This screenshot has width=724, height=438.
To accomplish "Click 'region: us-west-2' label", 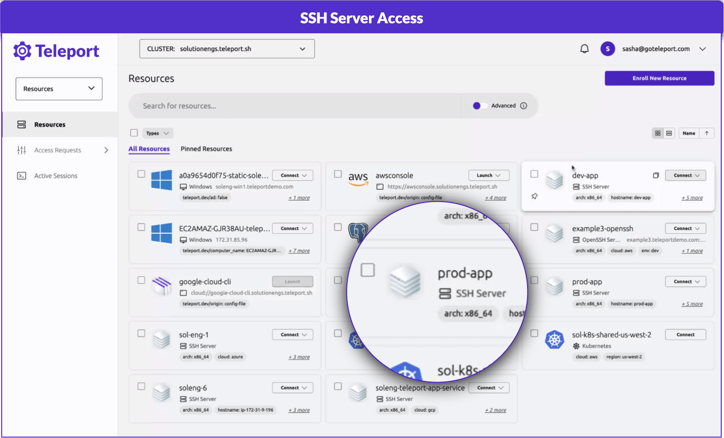I will coord(624,357).
